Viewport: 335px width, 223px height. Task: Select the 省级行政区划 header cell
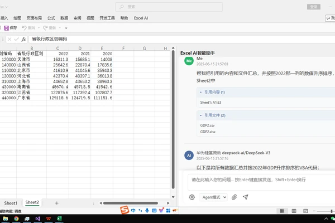(31, 54)
